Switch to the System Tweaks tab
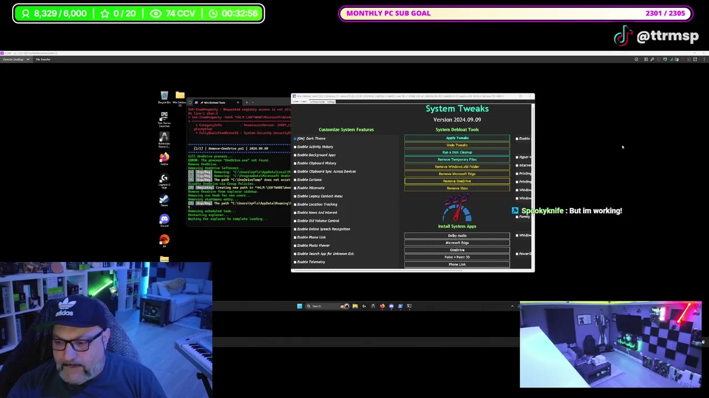 (x=300, y=102)
